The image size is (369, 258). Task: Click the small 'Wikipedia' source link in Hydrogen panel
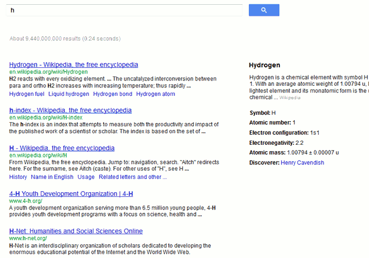click(x=290, y=98)
